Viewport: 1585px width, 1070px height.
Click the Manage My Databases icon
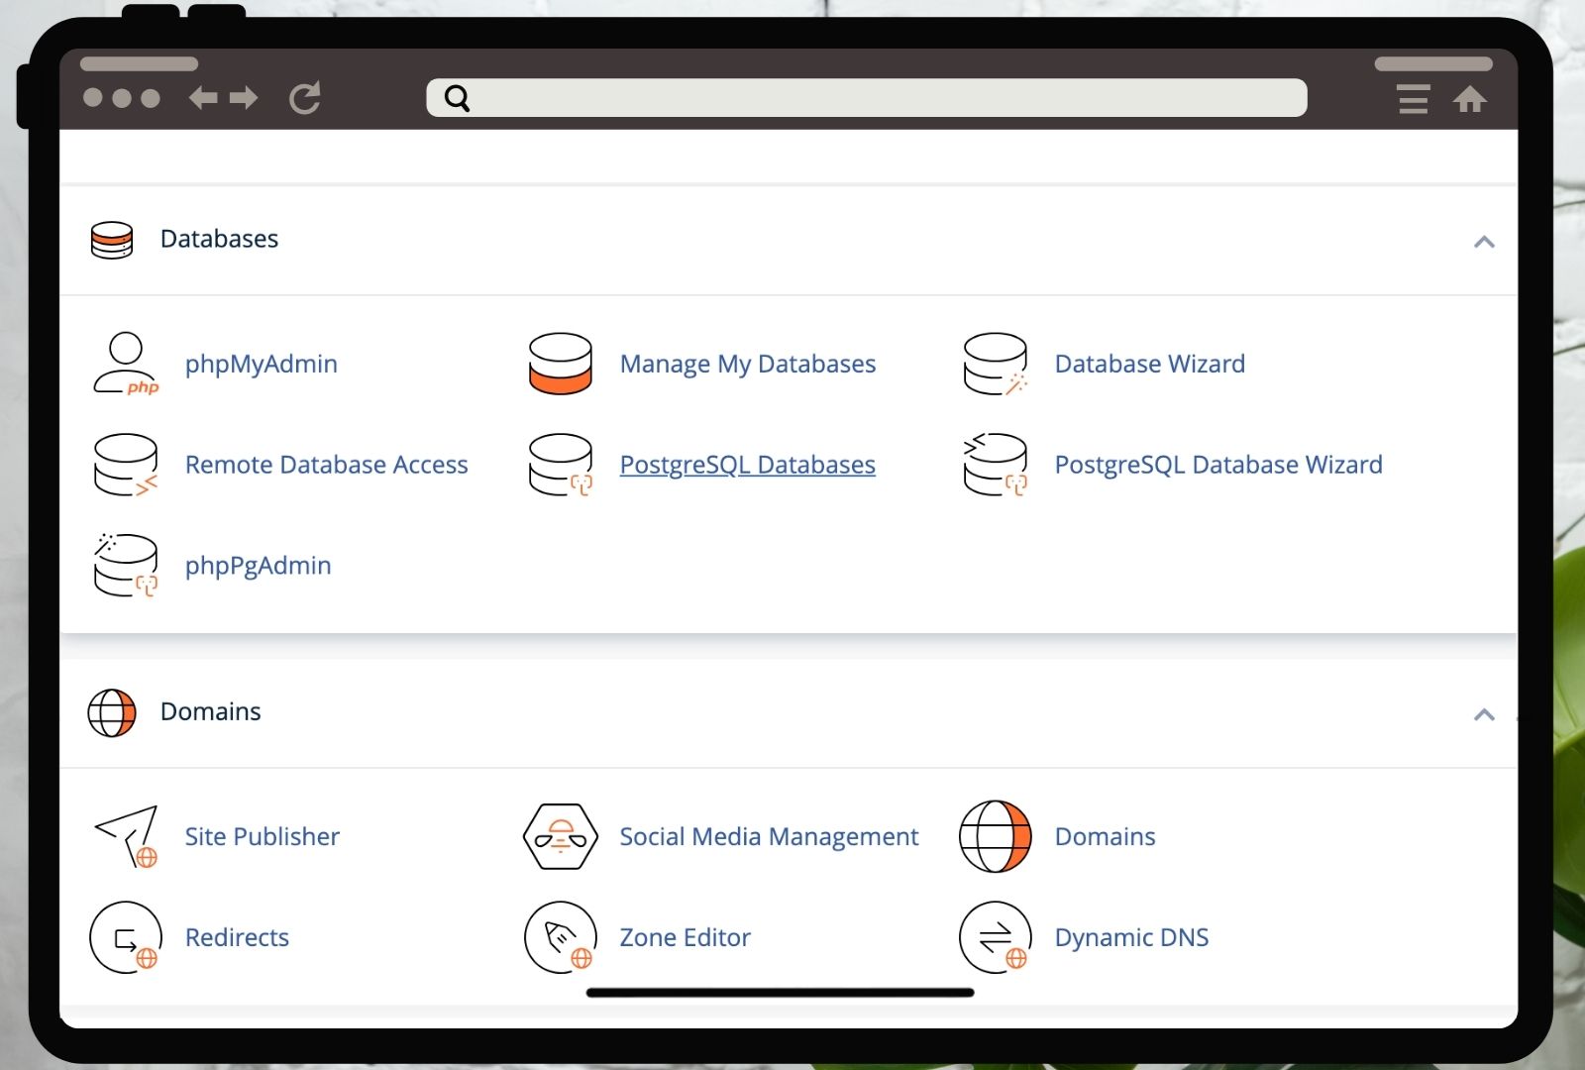pos(561,365)
